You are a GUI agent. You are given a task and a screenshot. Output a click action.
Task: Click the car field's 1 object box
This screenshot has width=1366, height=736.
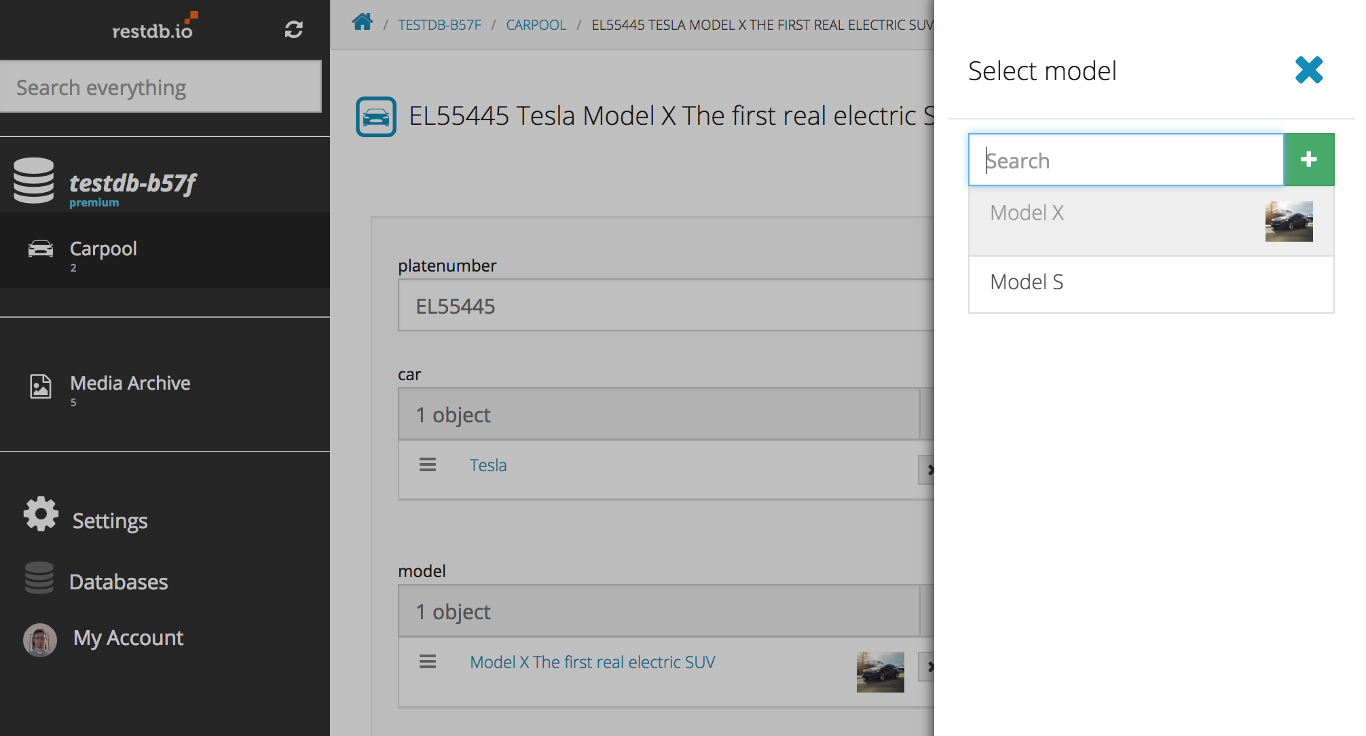659,414
